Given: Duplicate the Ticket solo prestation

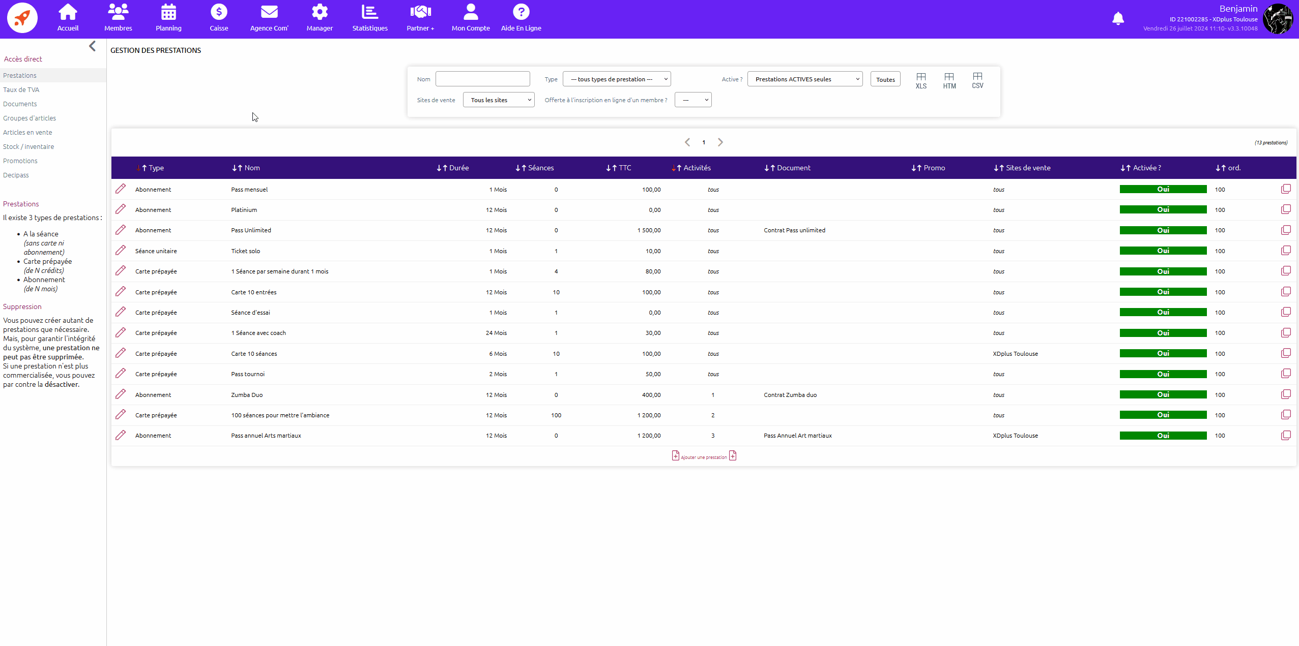Looking at the screenshot, I should click(1286, 251).
